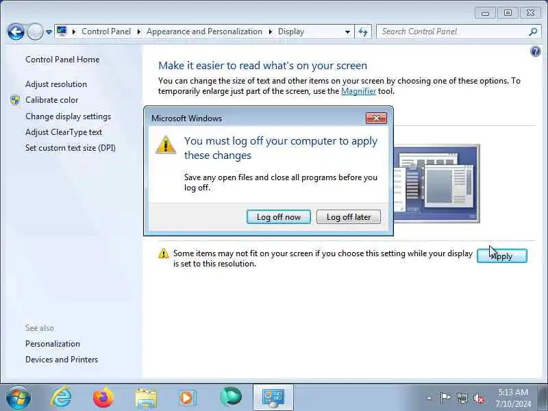This screenshot has height=411, width=548.
Task: Launch Firefox from taskbar
Action: [103, 397]
